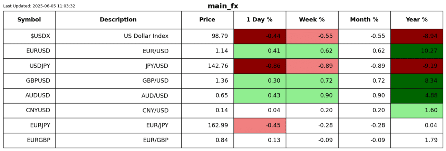Screen dimensions: 446x151
Task: Click the light green 1.60 CNYUSD cell
Action: point(417,111)
